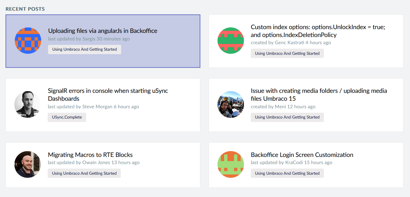
Task: Click Owain Jones's profile photo
Action: coord(27,164)
